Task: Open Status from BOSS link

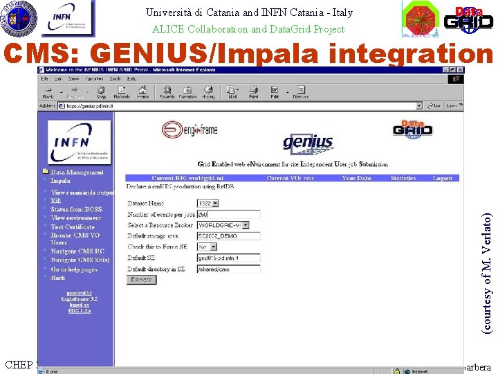Action: (76, 209)
